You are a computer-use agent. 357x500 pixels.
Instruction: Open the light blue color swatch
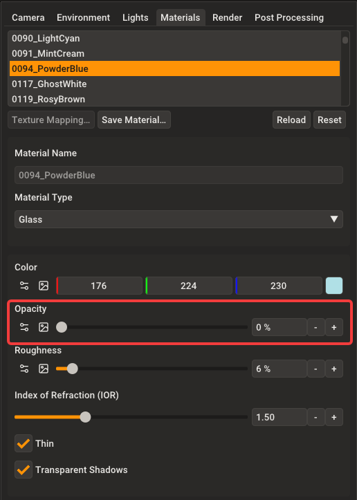[x=334, y=286]
